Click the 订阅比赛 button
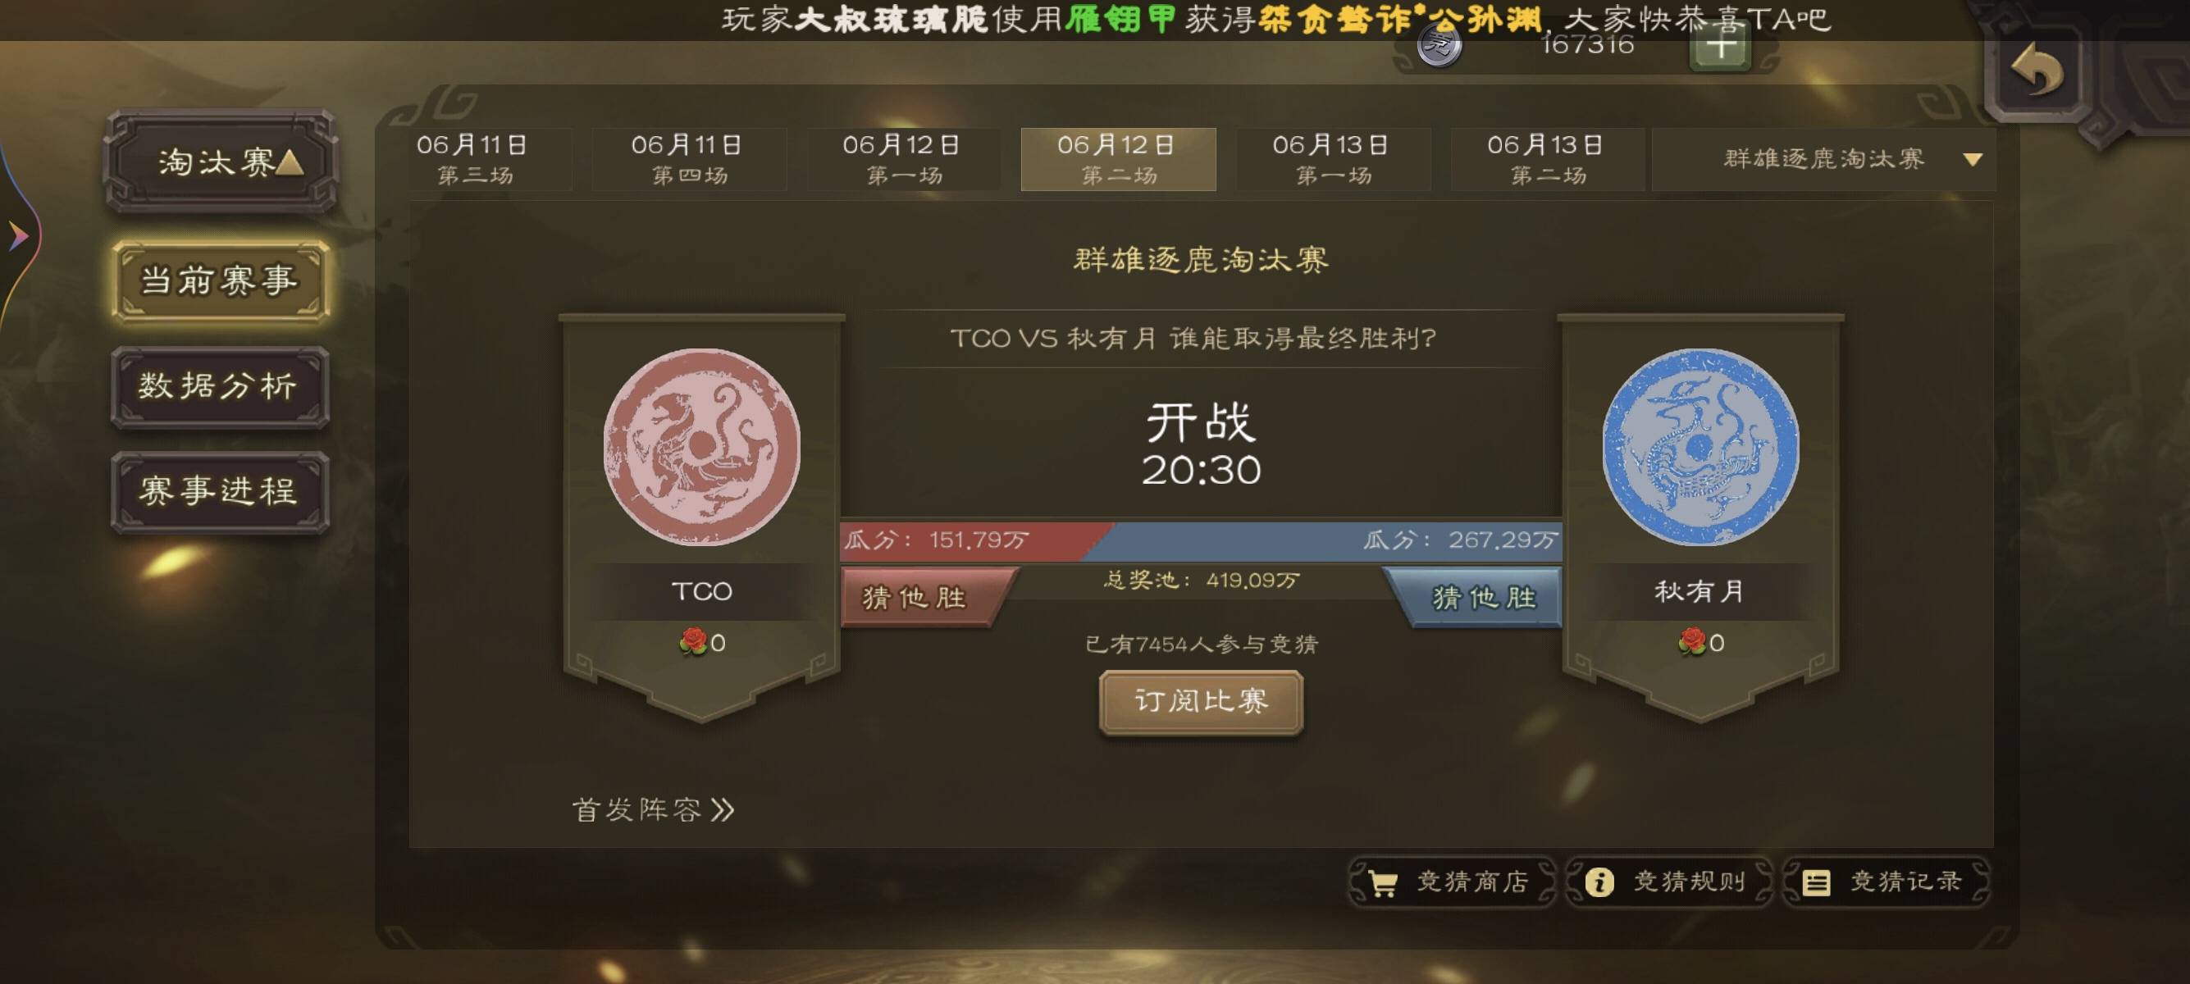This screenshot has width=2190, height=984. tap(1202, 702)
